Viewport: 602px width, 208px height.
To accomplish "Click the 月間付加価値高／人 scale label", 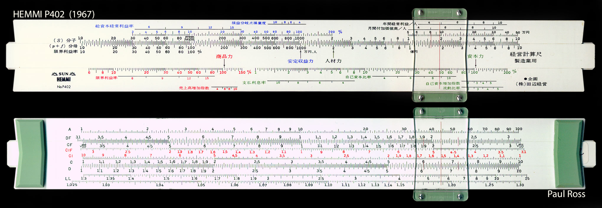I will tap(387, 28).
